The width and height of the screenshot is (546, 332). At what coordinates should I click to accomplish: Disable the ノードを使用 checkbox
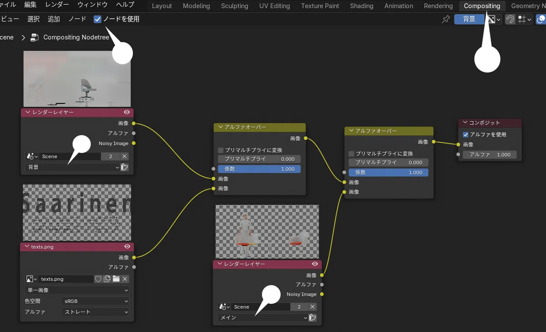(98, 19)
